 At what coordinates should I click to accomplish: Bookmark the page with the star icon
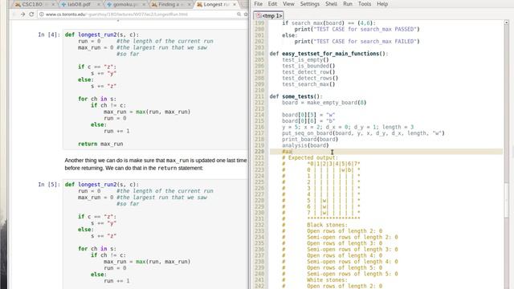click(x=246, y=14)
